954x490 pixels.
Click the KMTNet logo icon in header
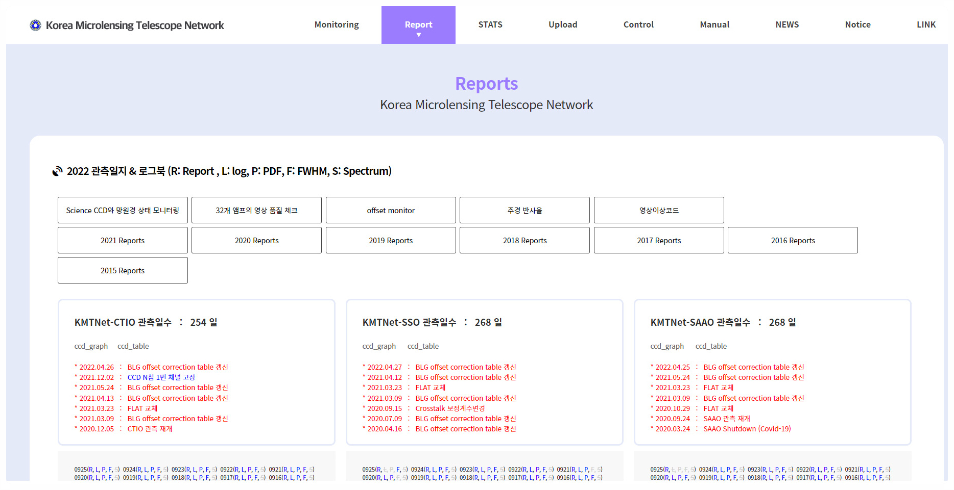tap(35, 25)
